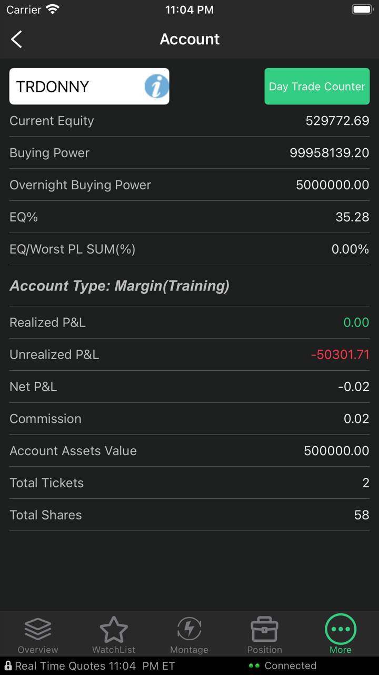Tap the back arrow icon
This screenshot has width=379, height=675.
point(17,40)
